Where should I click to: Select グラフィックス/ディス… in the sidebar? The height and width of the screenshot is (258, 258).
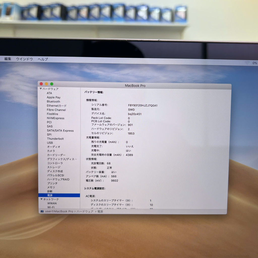pos(62,159)
